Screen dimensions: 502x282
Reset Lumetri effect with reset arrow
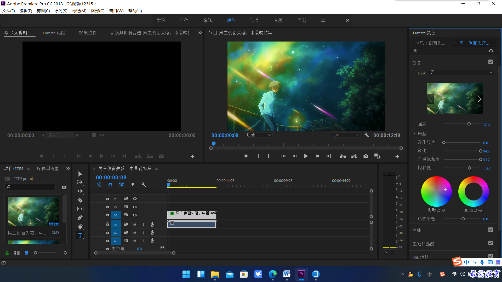[x=491, y=51]
